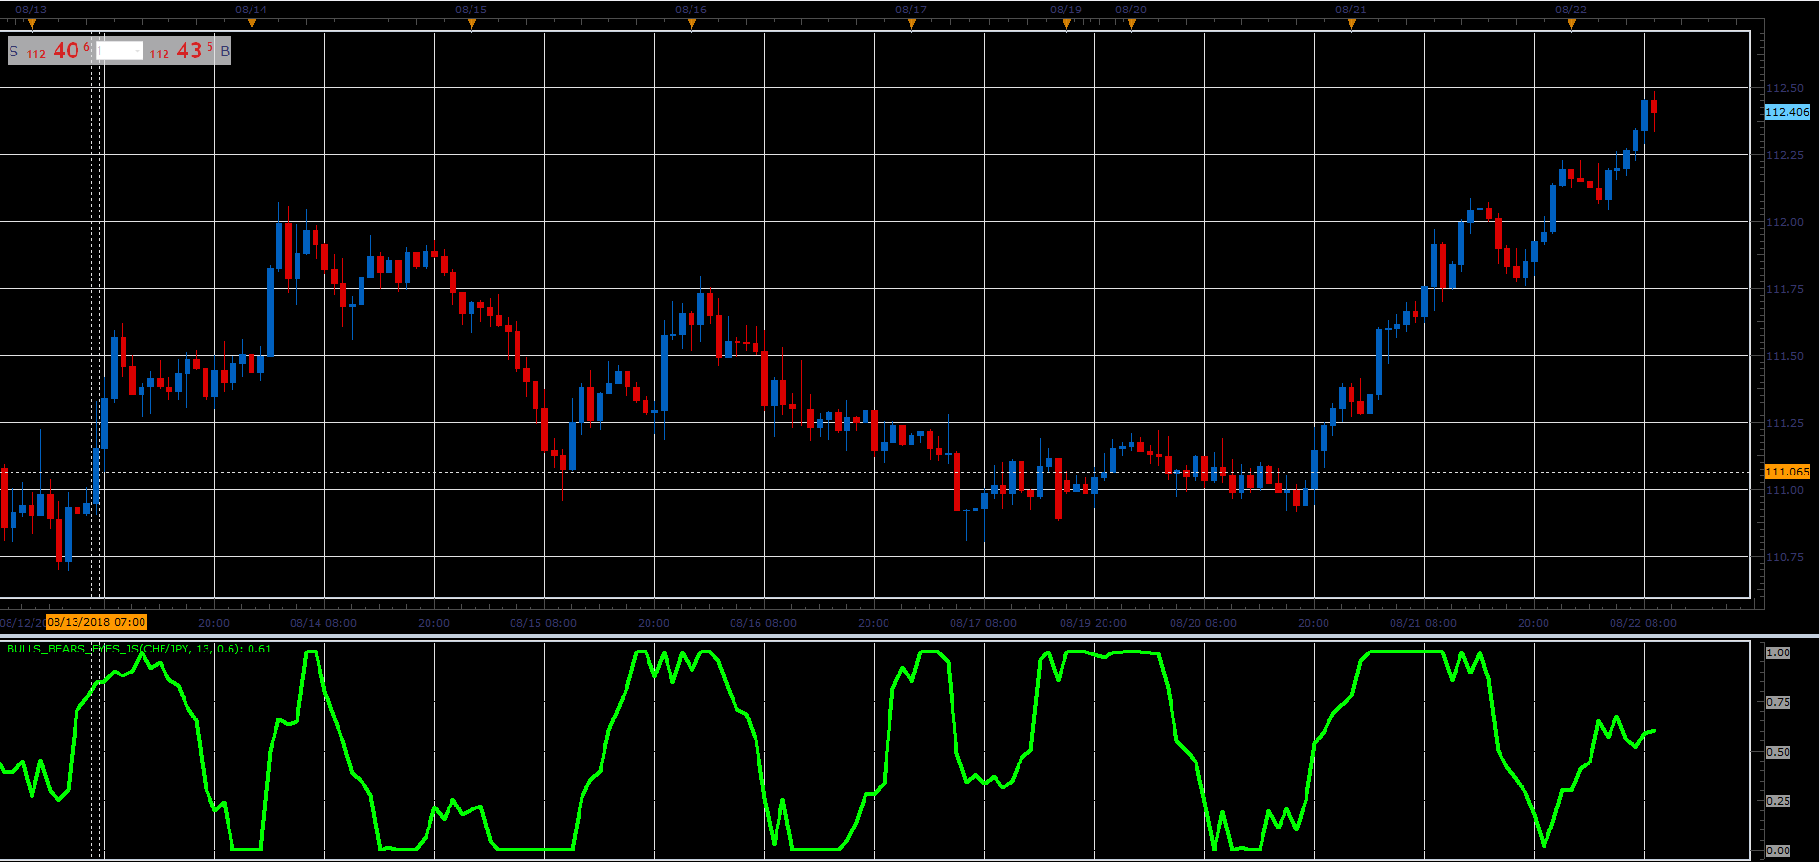Select the 08/22 orange day marker
This screenshot has height=862, width=1820.
point(1571,25)
